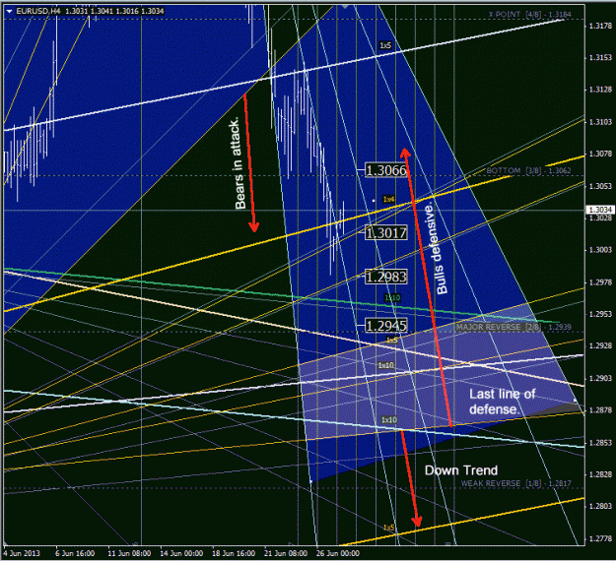This screenshot has height=561, width=616.
Task: Select the green 1x10 fan label
Action: pos(392,298)
